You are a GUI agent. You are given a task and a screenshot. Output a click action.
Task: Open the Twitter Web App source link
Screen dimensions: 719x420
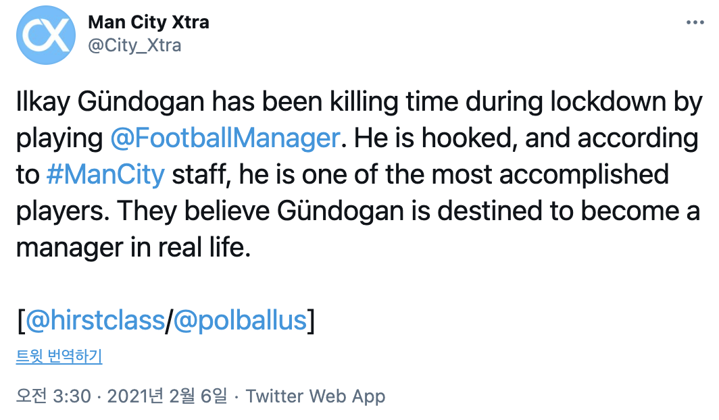coord(315,396)
